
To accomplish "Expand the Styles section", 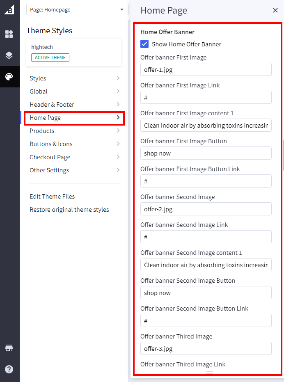I will 74,78.
